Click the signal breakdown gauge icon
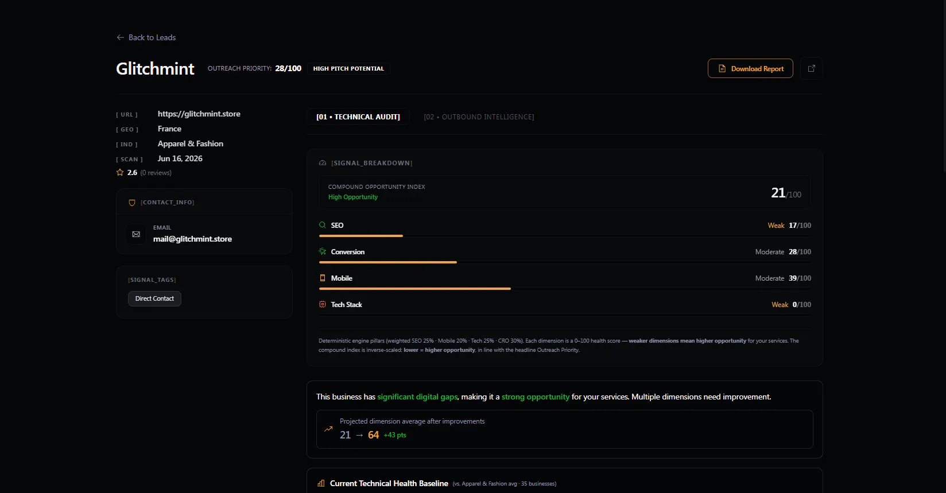The height and width of the screenshot is (493, 946). point(323,163)
